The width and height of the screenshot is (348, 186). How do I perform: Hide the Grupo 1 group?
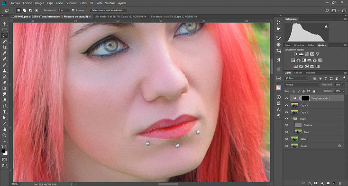(286, 118)
